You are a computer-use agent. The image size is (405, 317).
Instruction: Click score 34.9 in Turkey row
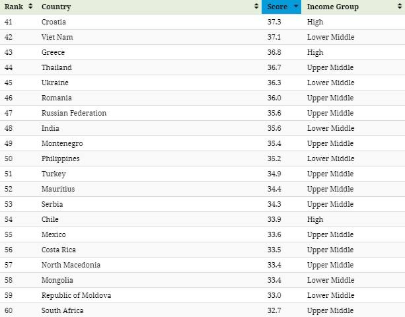point(274,174)
